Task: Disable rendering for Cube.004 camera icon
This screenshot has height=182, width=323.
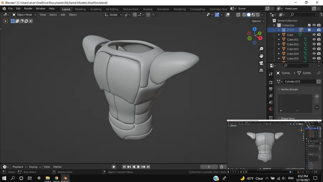Action: coord(319,54)
